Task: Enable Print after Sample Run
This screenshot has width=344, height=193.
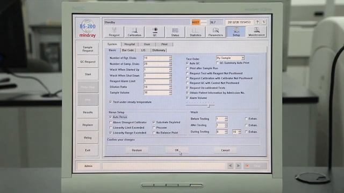Action: [188, 68]
